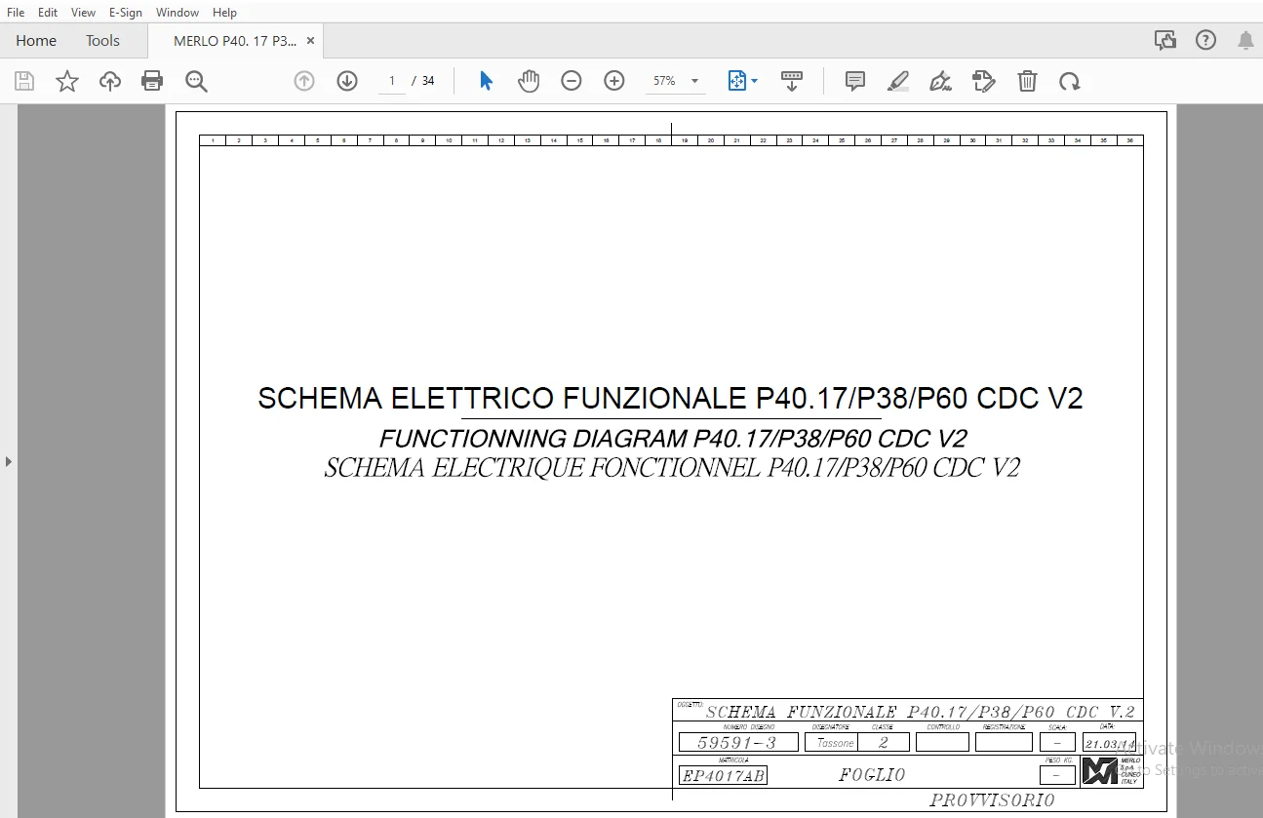Zoom out with the minus button
Screen dimensions: 1263x818
[x=572, y=81]
